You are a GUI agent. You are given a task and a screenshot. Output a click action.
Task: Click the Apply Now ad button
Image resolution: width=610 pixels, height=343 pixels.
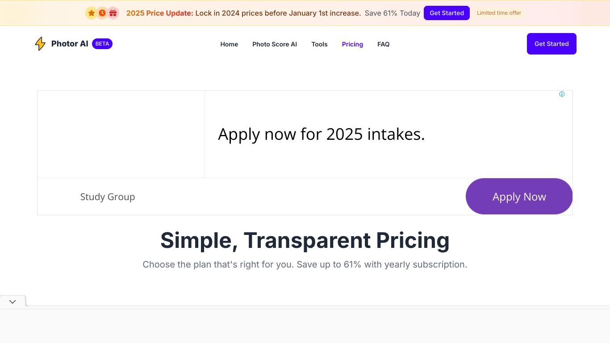coord(519,197)
